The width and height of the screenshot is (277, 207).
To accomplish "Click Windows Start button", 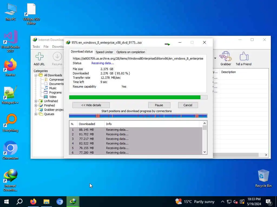I will tap(6, 202).
